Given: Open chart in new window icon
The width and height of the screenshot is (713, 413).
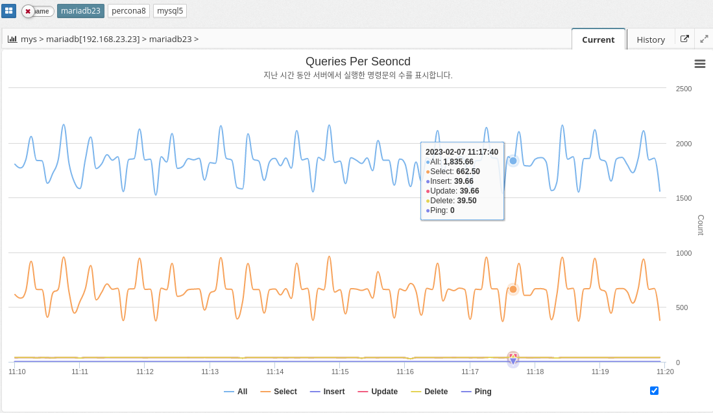Looking at the screenshot, I should (x=684, y=39).
